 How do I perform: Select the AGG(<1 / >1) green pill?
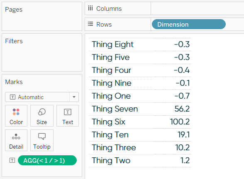47,160
